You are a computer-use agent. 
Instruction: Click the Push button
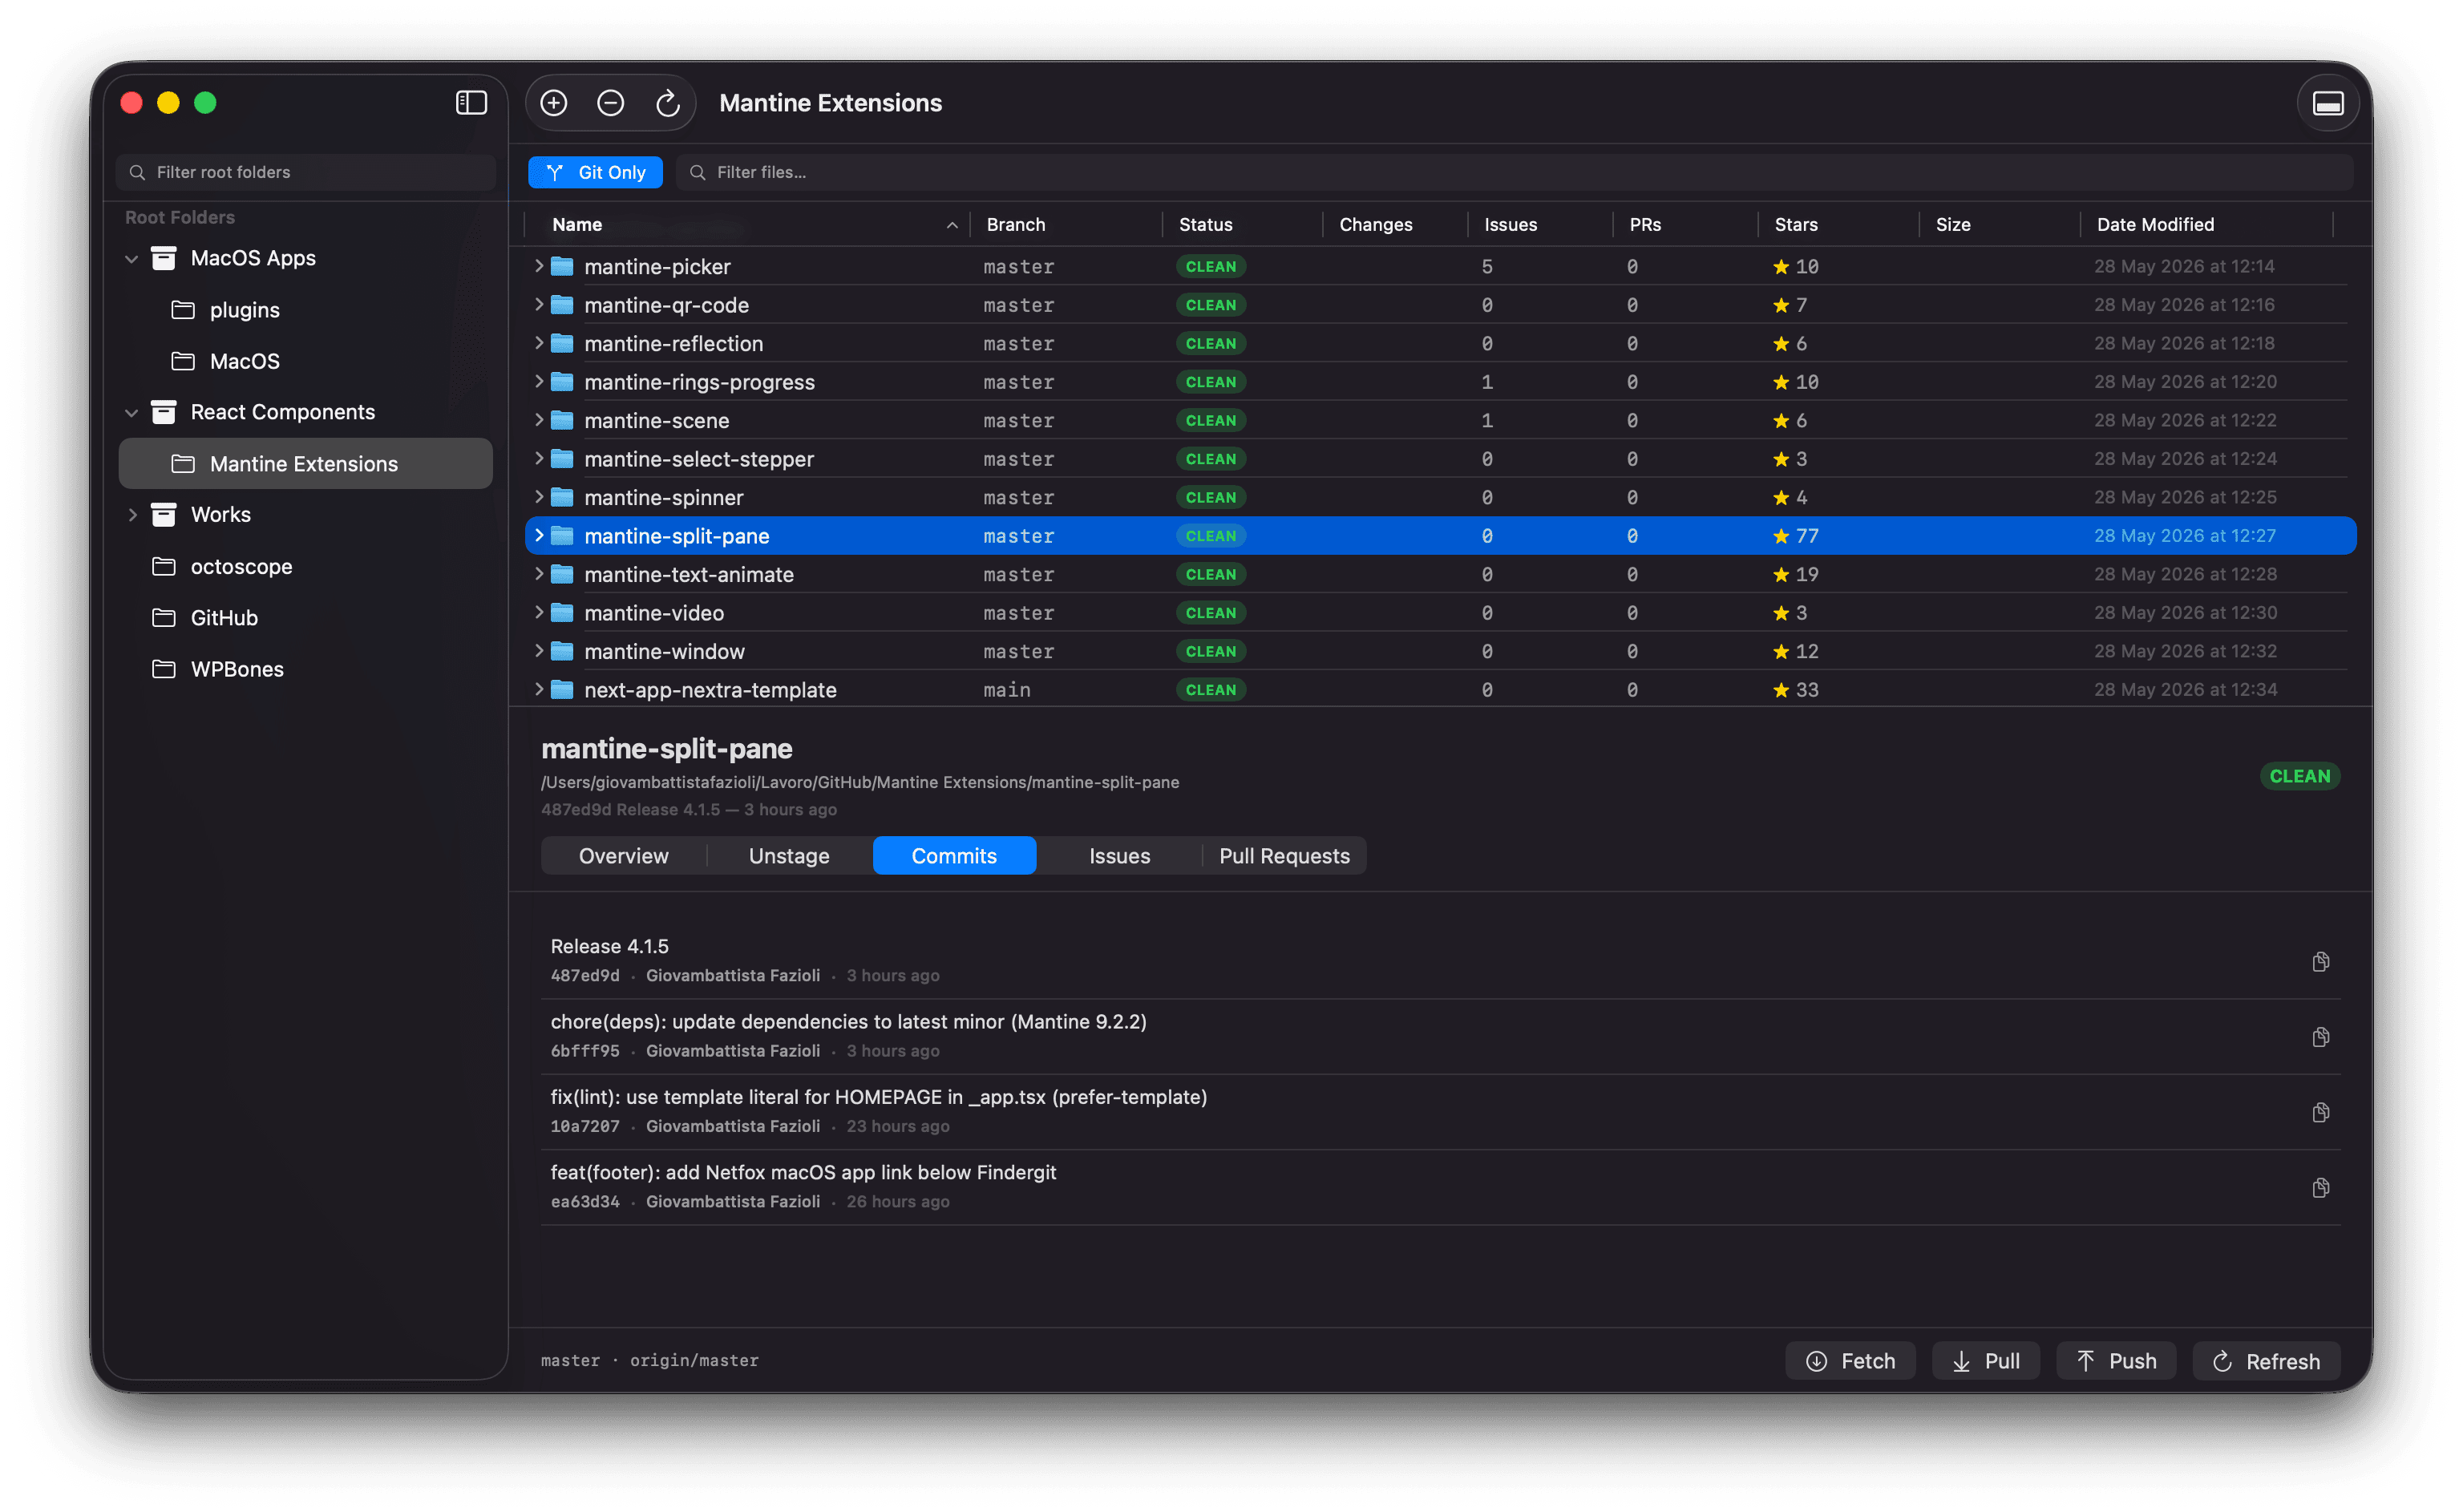2116,1361
